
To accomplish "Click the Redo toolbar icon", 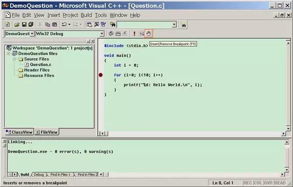I will [76, 24].
